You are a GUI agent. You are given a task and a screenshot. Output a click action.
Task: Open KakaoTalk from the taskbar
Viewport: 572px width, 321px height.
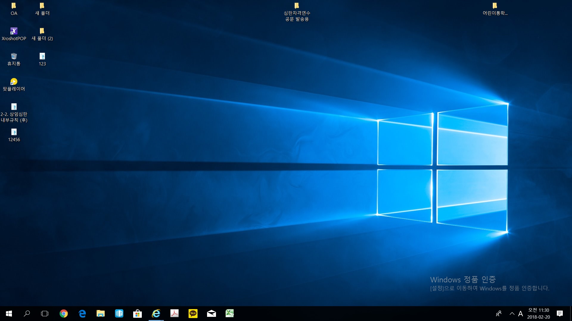tap(193, 314)
